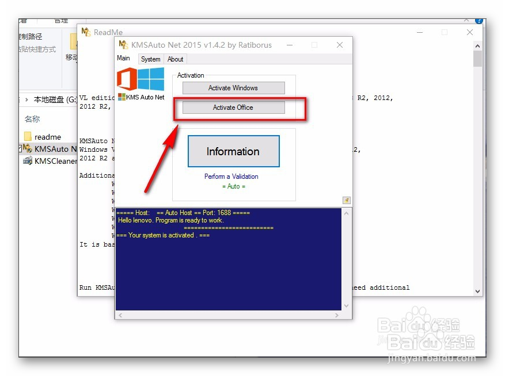This screenshot has height=376, width=505.
Task: Click the ReadMe window scroll down arrow
Action: pyautogui.click(x=477, y=291)
